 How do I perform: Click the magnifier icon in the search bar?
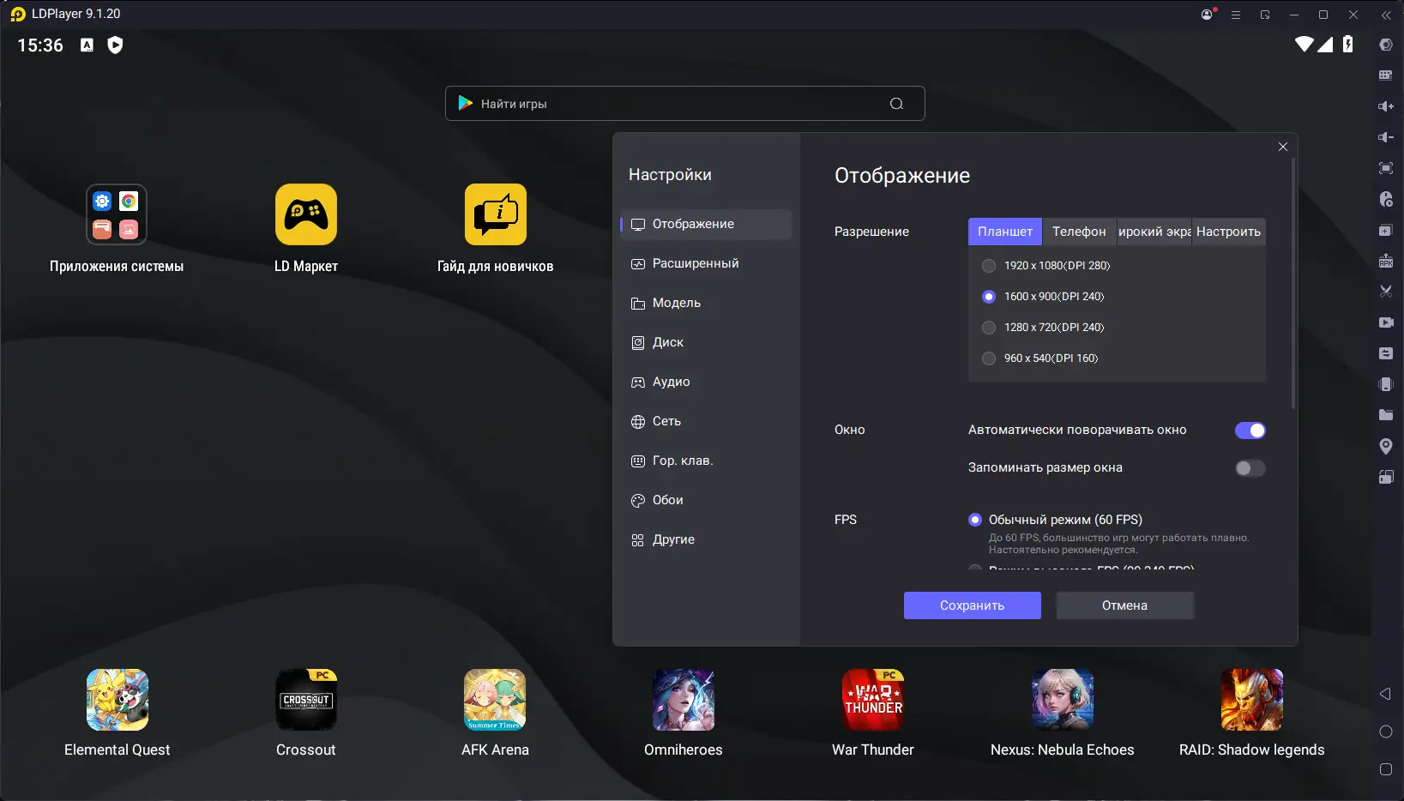point(897,104)
